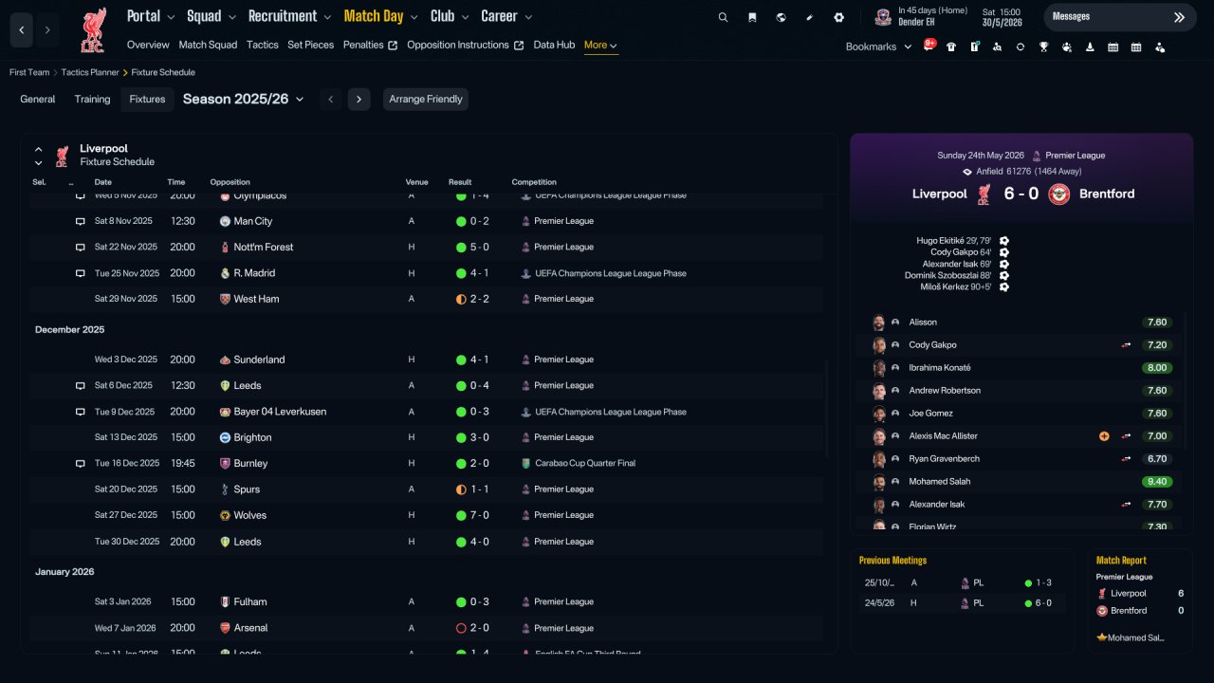This screenshot has height=683, width=1214.
Task: Click the bookmark ribbon icon in top bar
Action: point(752,17)
